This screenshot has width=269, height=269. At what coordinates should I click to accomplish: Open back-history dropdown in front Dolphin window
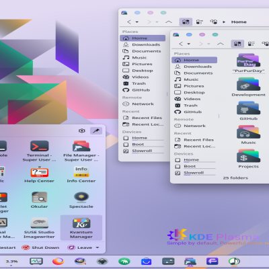pyautogui.click(x=189, y=44)
